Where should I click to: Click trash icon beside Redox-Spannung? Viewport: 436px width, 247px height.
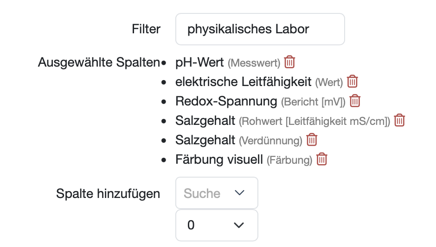tap(355, 100)
